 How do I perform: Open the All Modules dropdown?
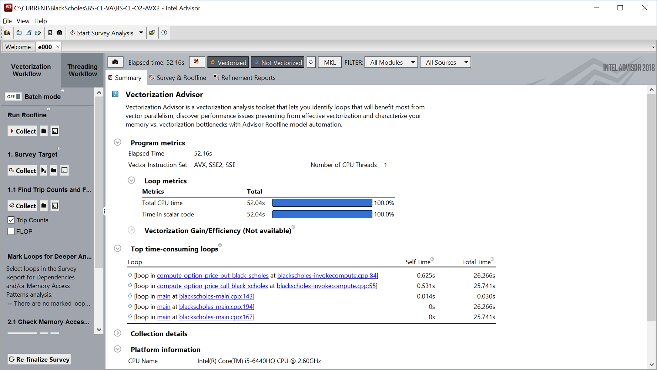pyautogui.click(x=391, y=62)
